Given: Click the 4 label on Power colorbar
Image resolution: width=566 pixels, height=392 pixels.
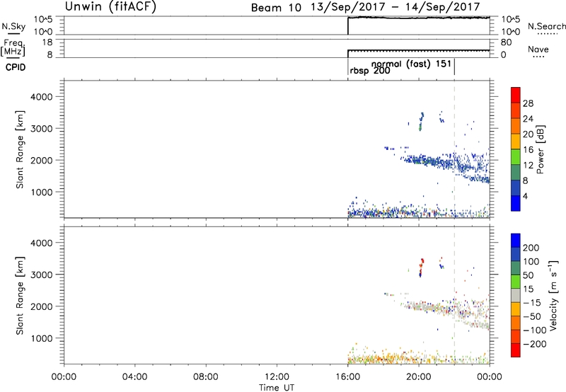Looking at the screenshot, I should pos(525,196).
